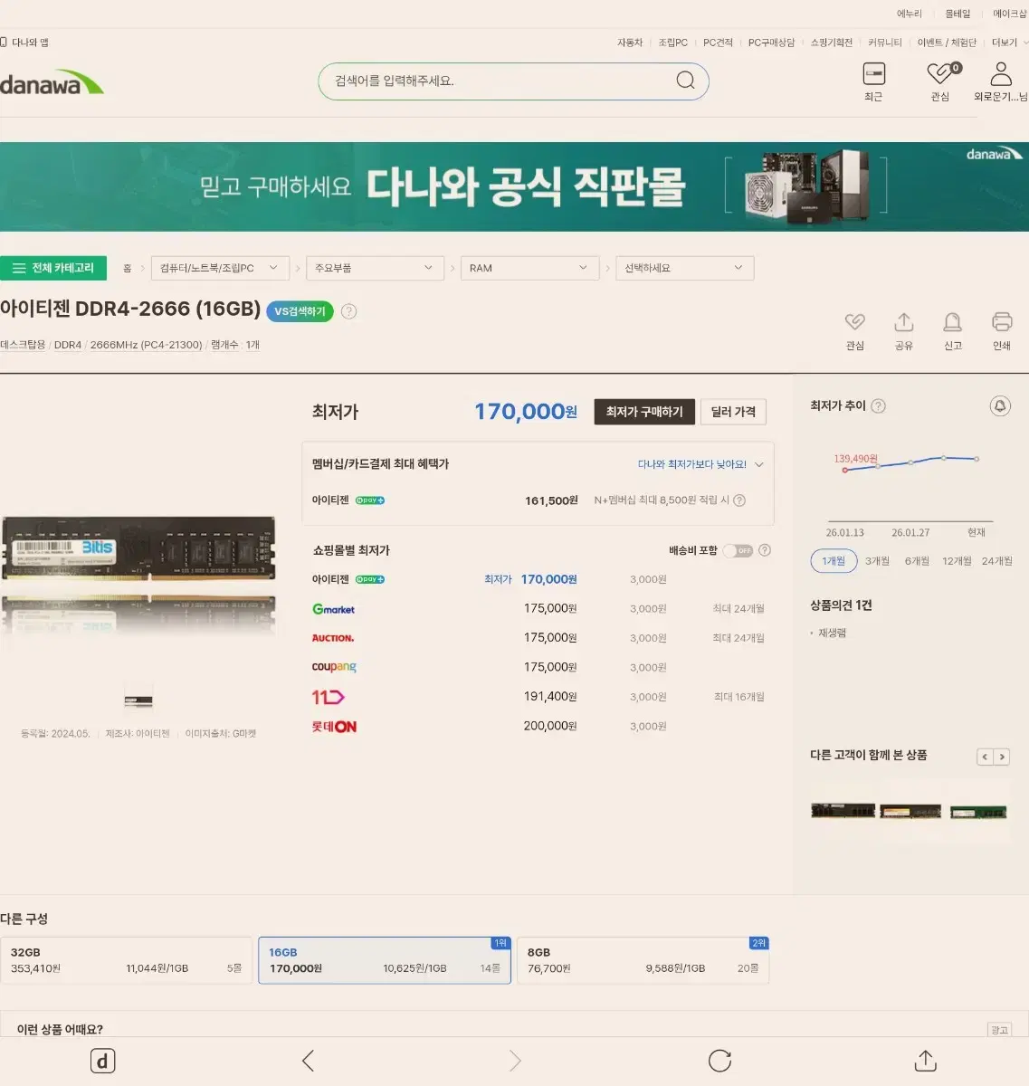
Task: Click the info icon after N+멤버십 적립 text
Action: [x=739, y=500]
